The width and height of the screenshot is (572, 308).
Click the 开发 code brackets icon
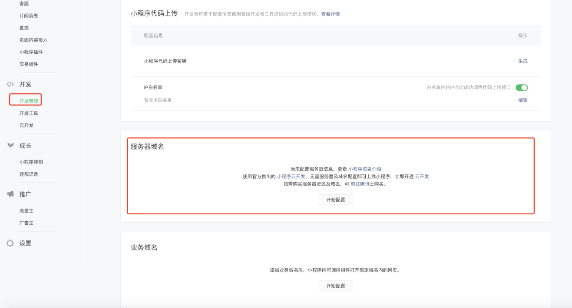click(x=10, y=84)
